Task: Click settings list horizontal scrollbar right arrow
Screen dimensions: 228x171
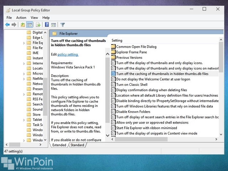Action: (x=216, y=139)
